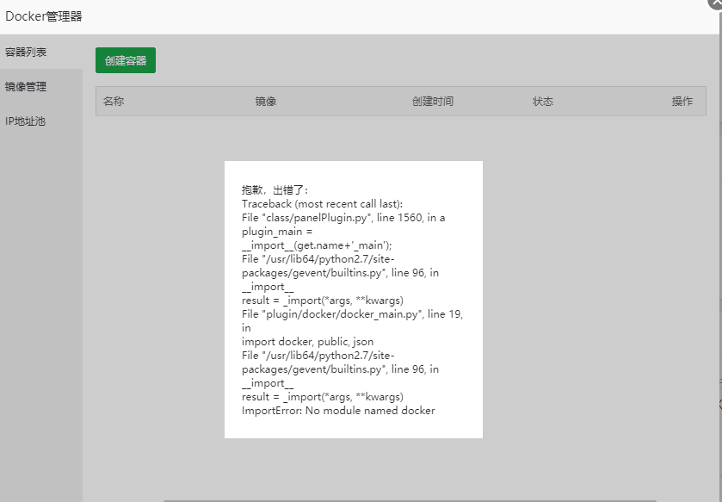Click the import docker, public, json line
This screenshot has width=722, height=502.
click(307, 341)
